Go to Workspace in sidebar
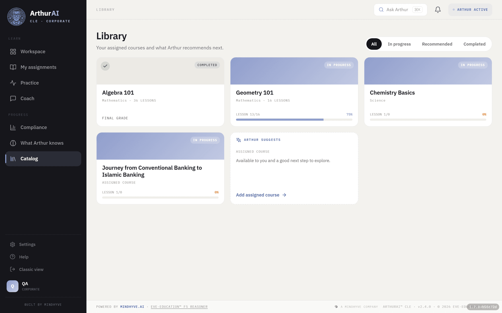This screenshot has width=502, height=313. 43,52
